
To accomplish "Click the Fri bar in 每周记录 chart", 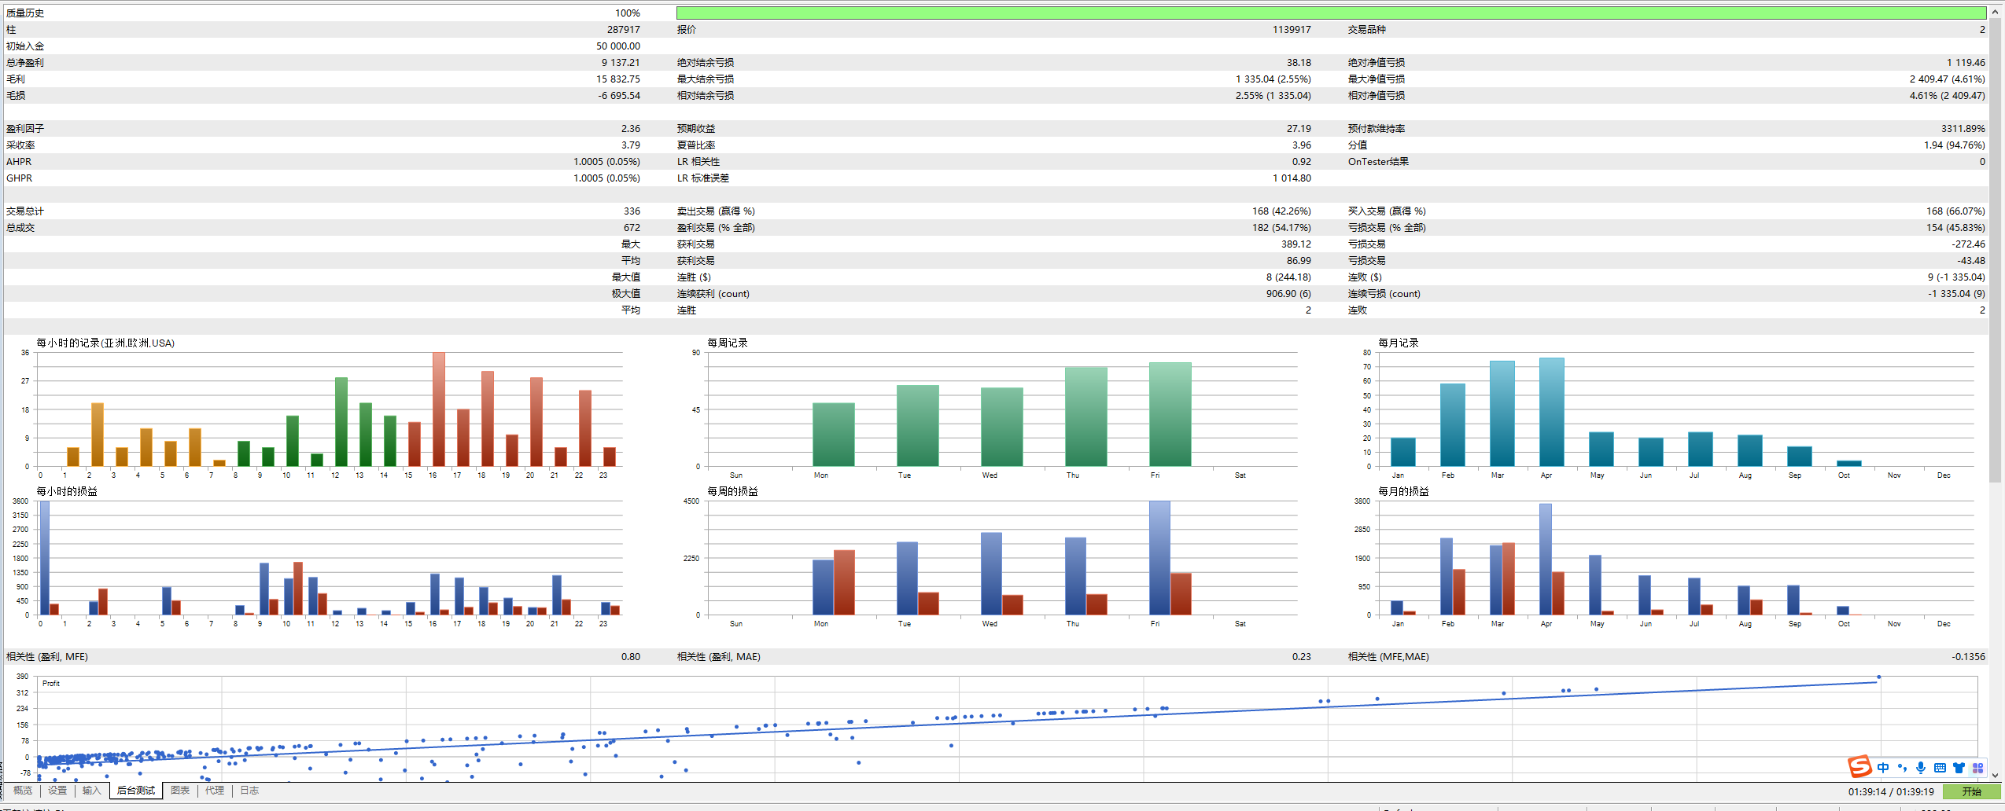I will pos(1170,414).
